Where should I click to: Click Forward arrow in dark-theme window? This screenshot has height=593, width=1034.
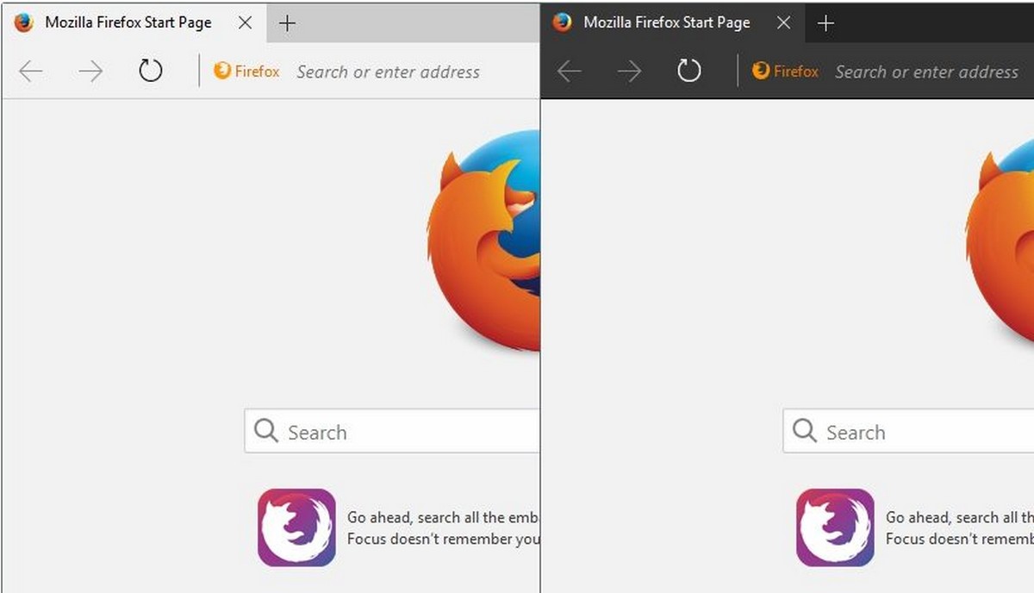(x=629, y=72)
